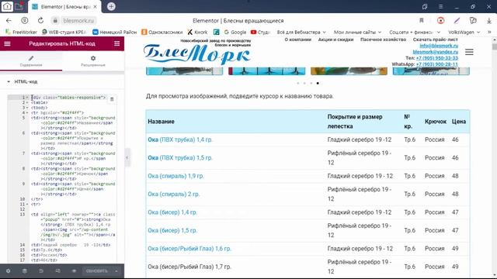Screen dimensions: 497x279
Task: Open О компании menu item
Action: click(x=297, y=40)
